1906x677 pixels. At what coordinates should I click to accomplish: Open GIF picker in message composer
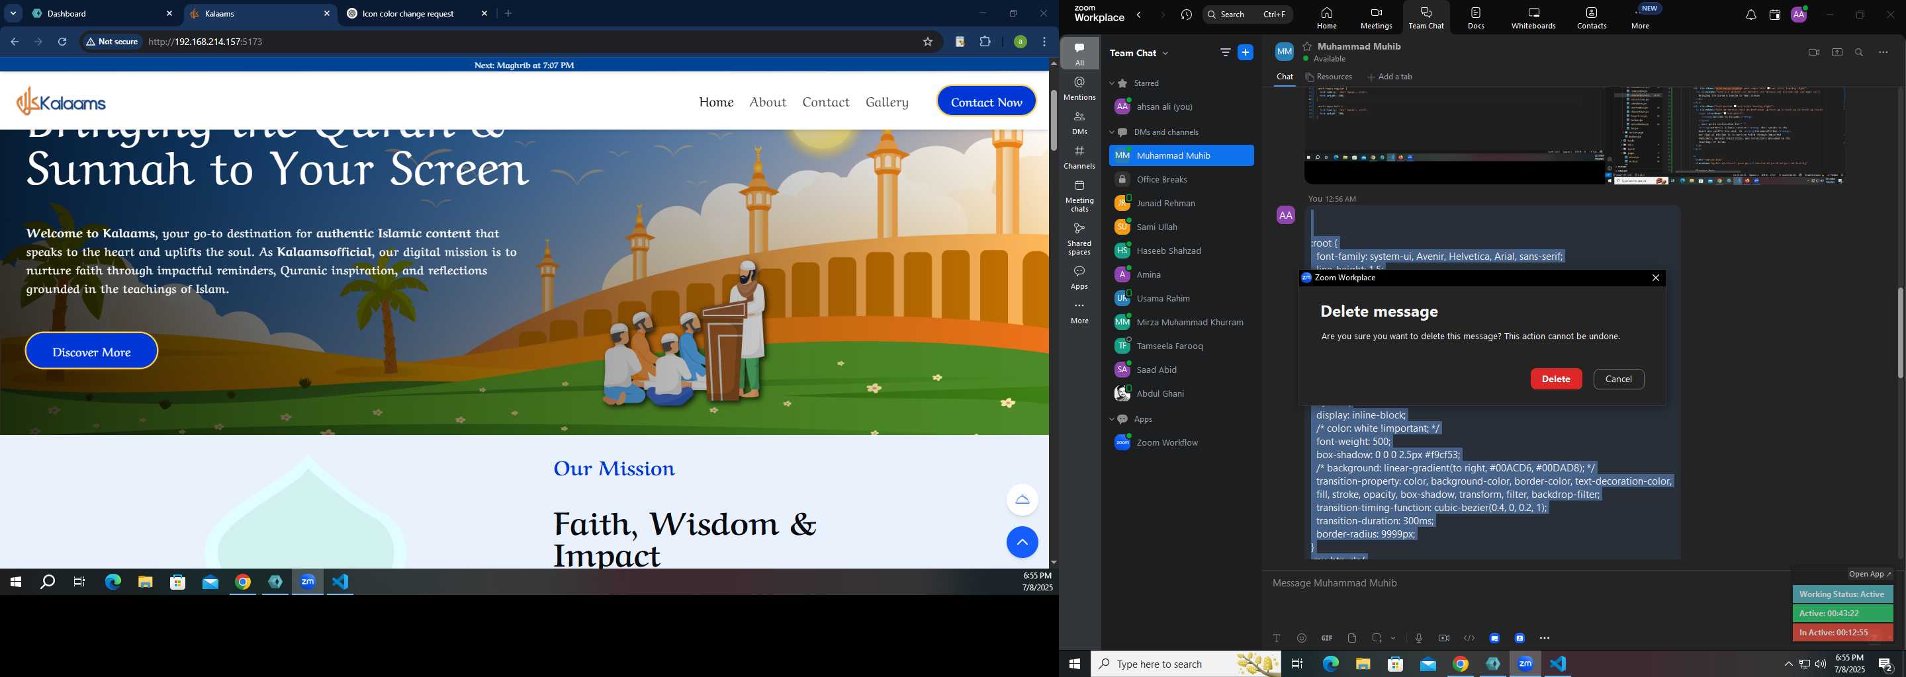1327,638
